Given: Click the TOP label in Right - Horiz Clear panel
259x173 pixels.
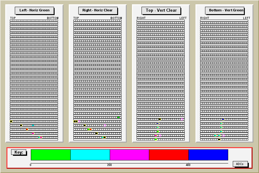Looking at the screenshot, I should (76, 18).
